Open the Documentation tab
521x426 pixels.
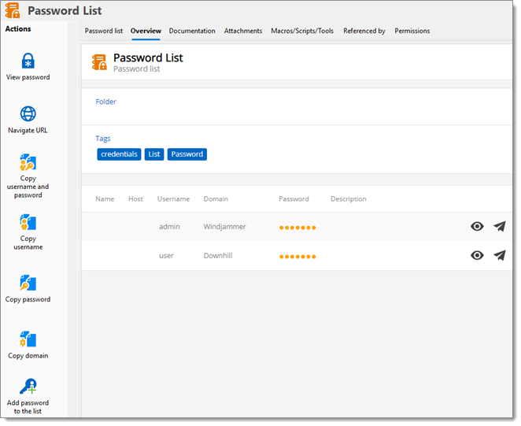coord(192,31)
